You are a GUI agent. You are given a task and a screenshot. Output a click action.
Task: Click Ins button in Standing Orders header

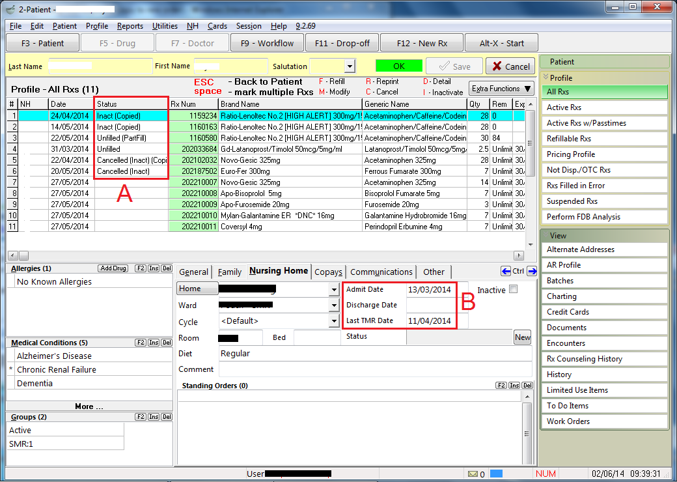click(x=514, y=386)
